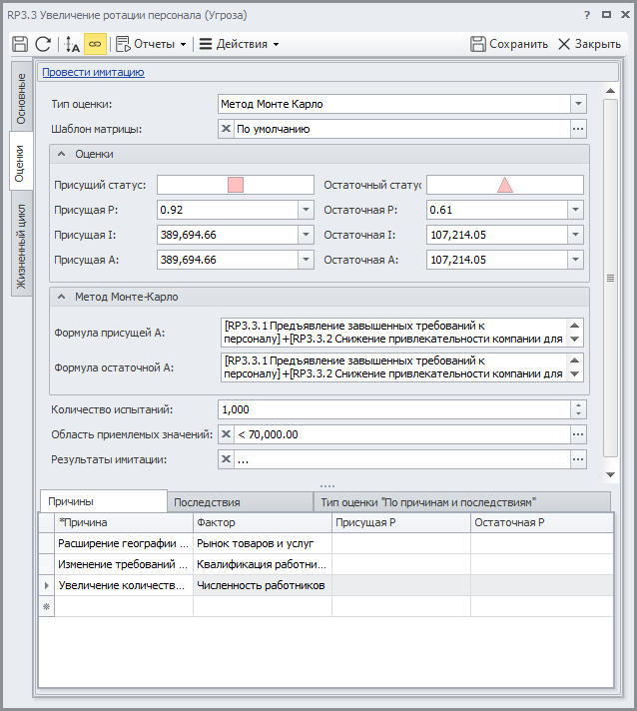The width and height of the screenshot is (637, 711).
Task: Collapse the Метод Монте-Карло section
Action: click(x=62, y=297)
